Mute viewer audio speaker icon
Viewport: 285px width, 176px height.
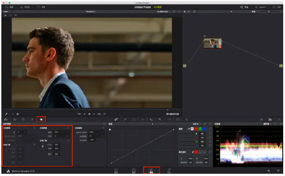[x=18, y=114]
